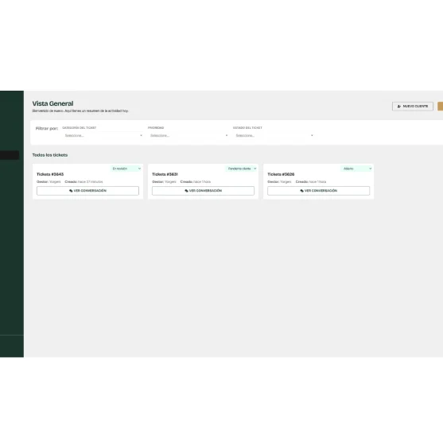This screenshot has width=443, height=443.
Task: Select the highlighted item in the dark sidebar
Action: (x=10, y=155)
